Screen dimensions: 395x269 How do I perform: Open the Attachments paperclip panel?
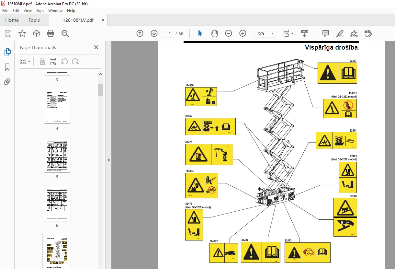[7, 82]
